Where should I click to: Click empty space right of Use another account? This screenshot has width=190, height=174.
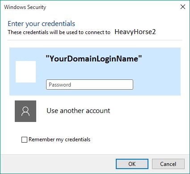(x=145, y=111)
